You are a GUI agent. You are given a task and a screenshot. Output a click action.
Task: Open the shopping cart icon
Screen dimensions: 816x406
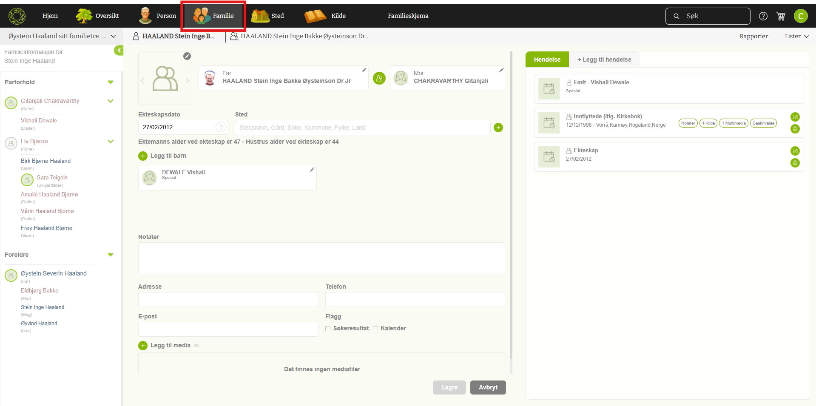781,16
